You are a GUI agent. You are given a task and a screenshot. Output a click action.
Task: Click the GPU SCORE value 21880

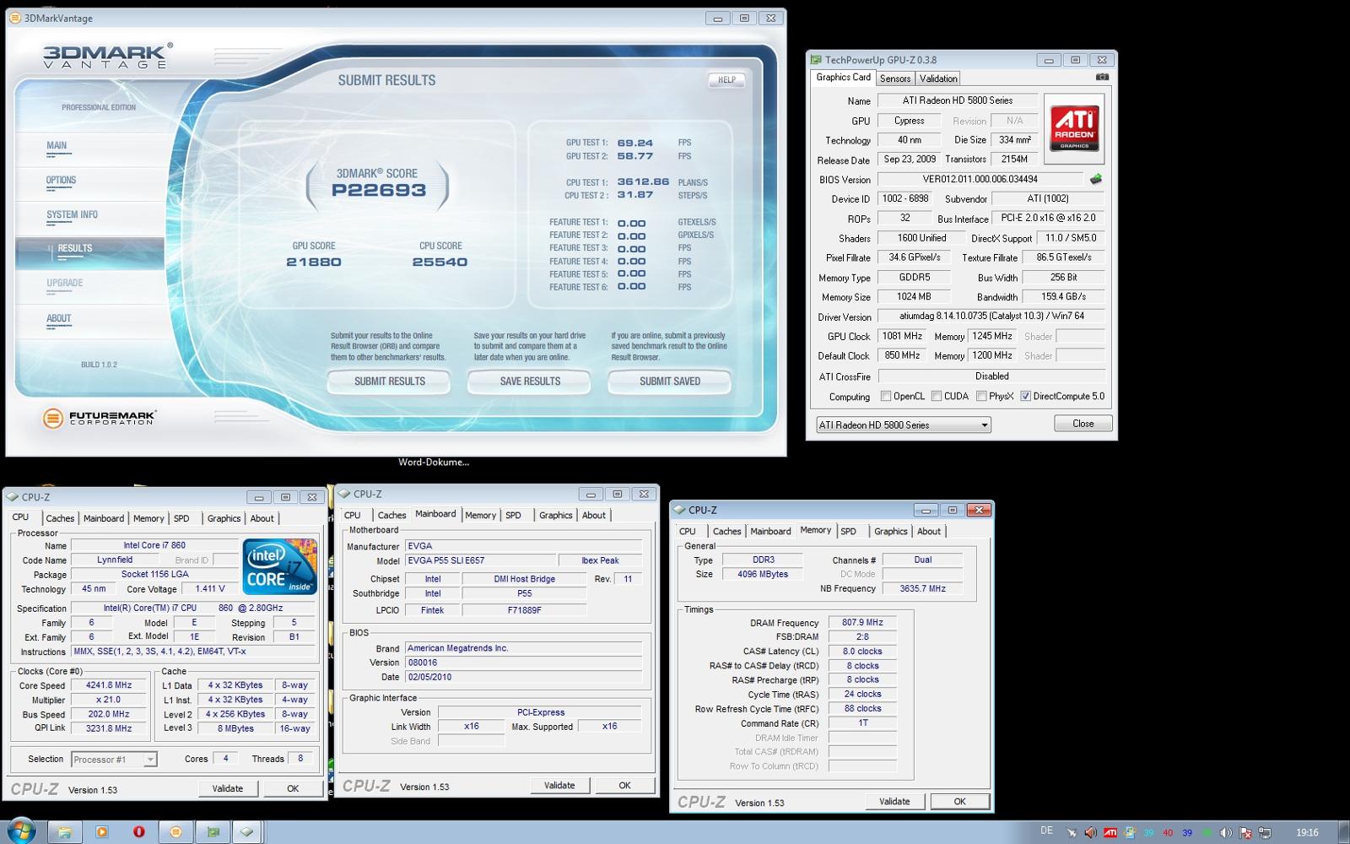[314, 262]
